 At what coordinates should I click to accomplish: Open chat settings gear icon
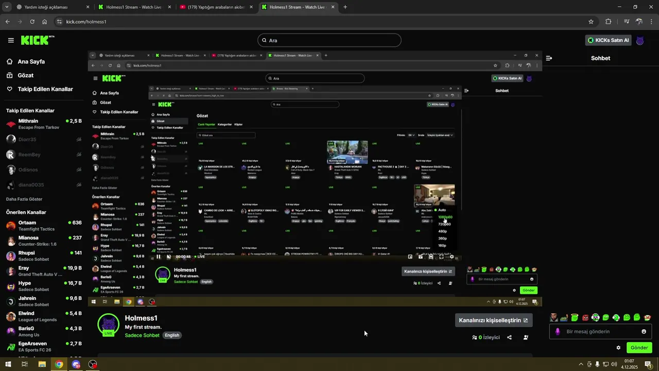(618, 348)
